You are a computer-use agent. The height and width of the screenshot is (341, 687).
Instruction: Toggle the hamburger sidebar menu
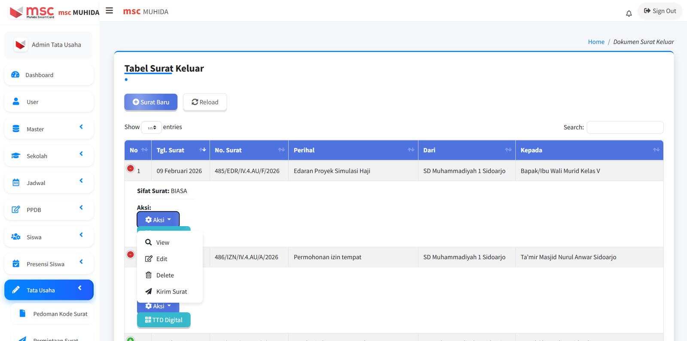(x=109, y=11)
